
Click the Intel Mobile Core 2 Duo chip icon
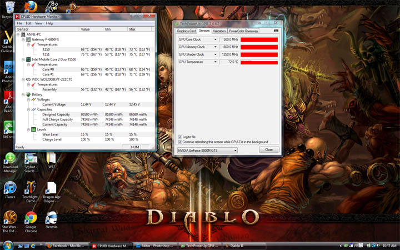pos(28,59)
